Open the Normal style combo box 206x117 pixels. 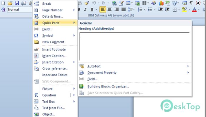pos(20,10)
